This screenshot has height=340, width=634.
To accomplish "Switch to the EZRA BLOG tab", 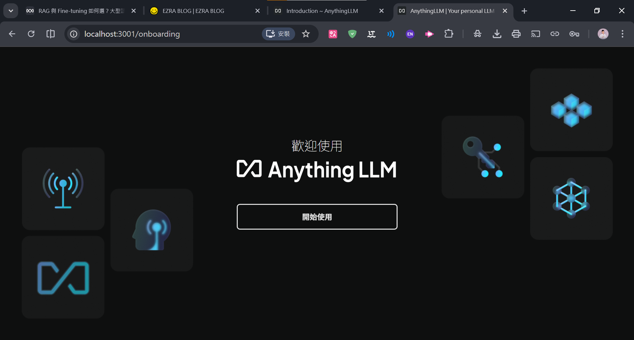I will (x=198, y=11).
